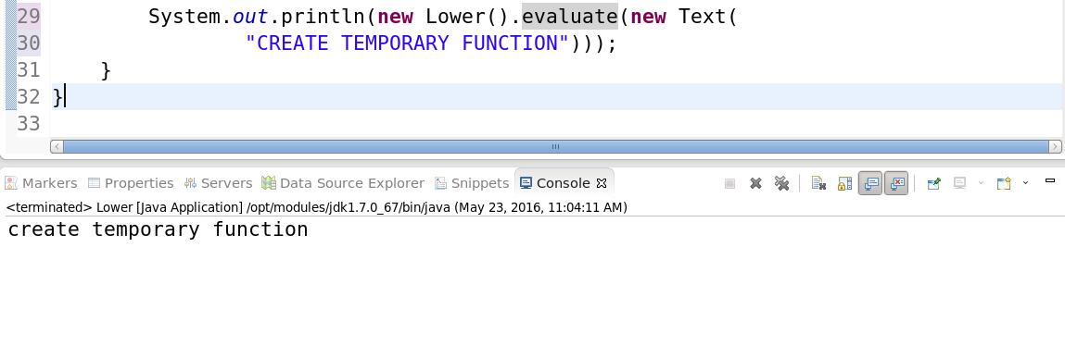Click line number 33 in gutter

(29, 123)
